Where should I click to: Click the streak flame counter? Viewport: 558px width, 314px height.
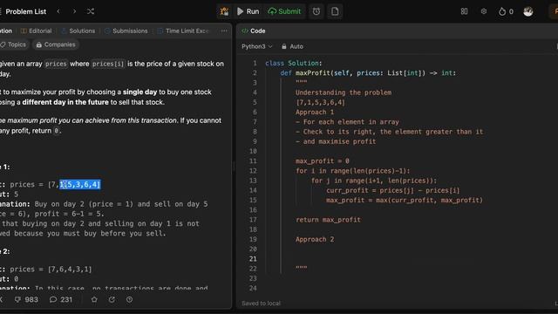[506, 11]
